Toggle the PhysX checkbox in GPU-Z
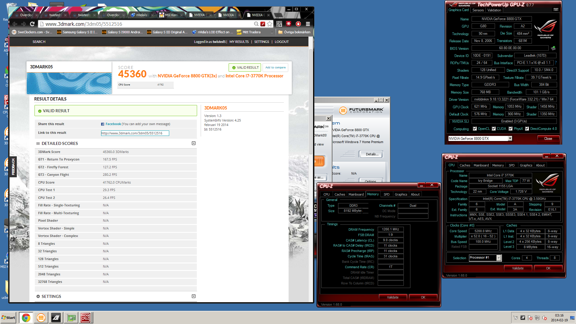Screen dimensions: 576x324 (x=510, y=129)
